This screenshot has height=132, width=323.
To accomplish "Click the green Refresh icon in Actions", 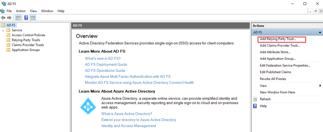I will click(x=255, y=99).
